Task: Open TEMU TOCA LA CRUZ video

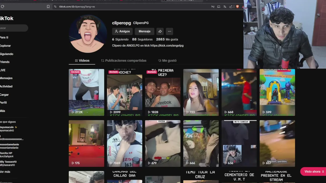Action: (201, 177)
